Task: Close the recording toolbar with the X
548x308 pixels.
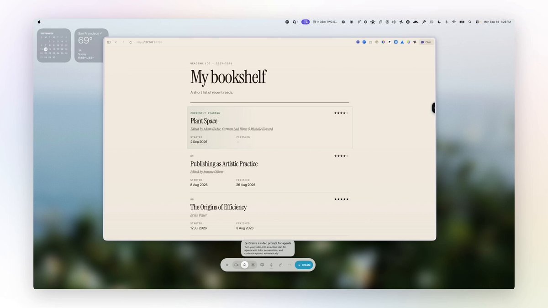Action: coord(227,265)
